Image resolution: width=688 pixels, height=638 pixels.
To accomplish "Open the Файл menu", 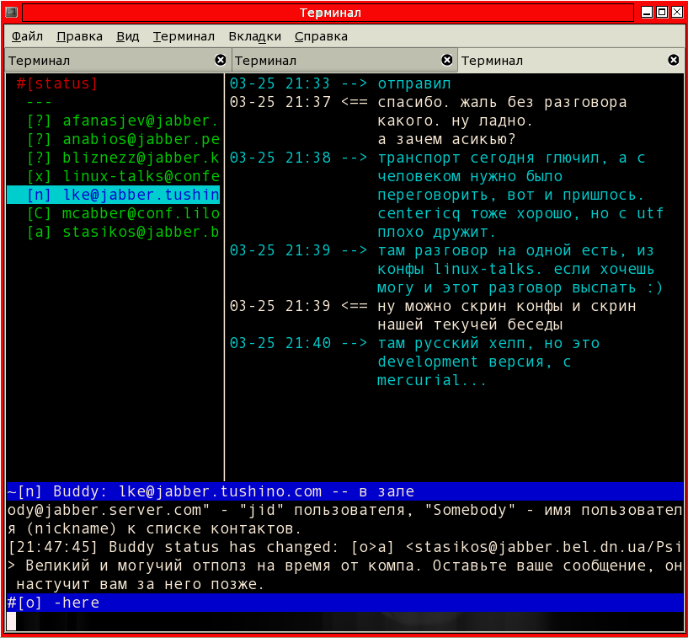I will click(27, 36).
